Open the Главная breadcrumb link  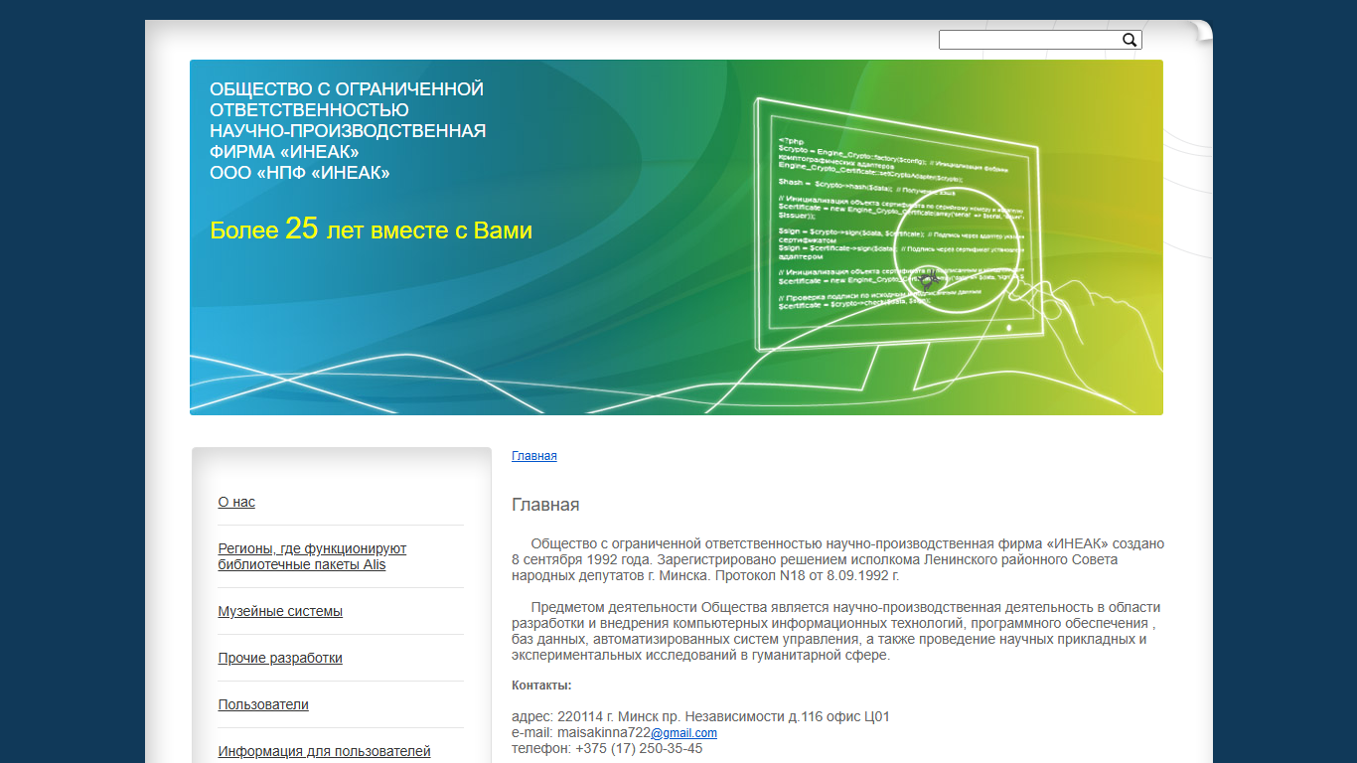tap(534, 456)
